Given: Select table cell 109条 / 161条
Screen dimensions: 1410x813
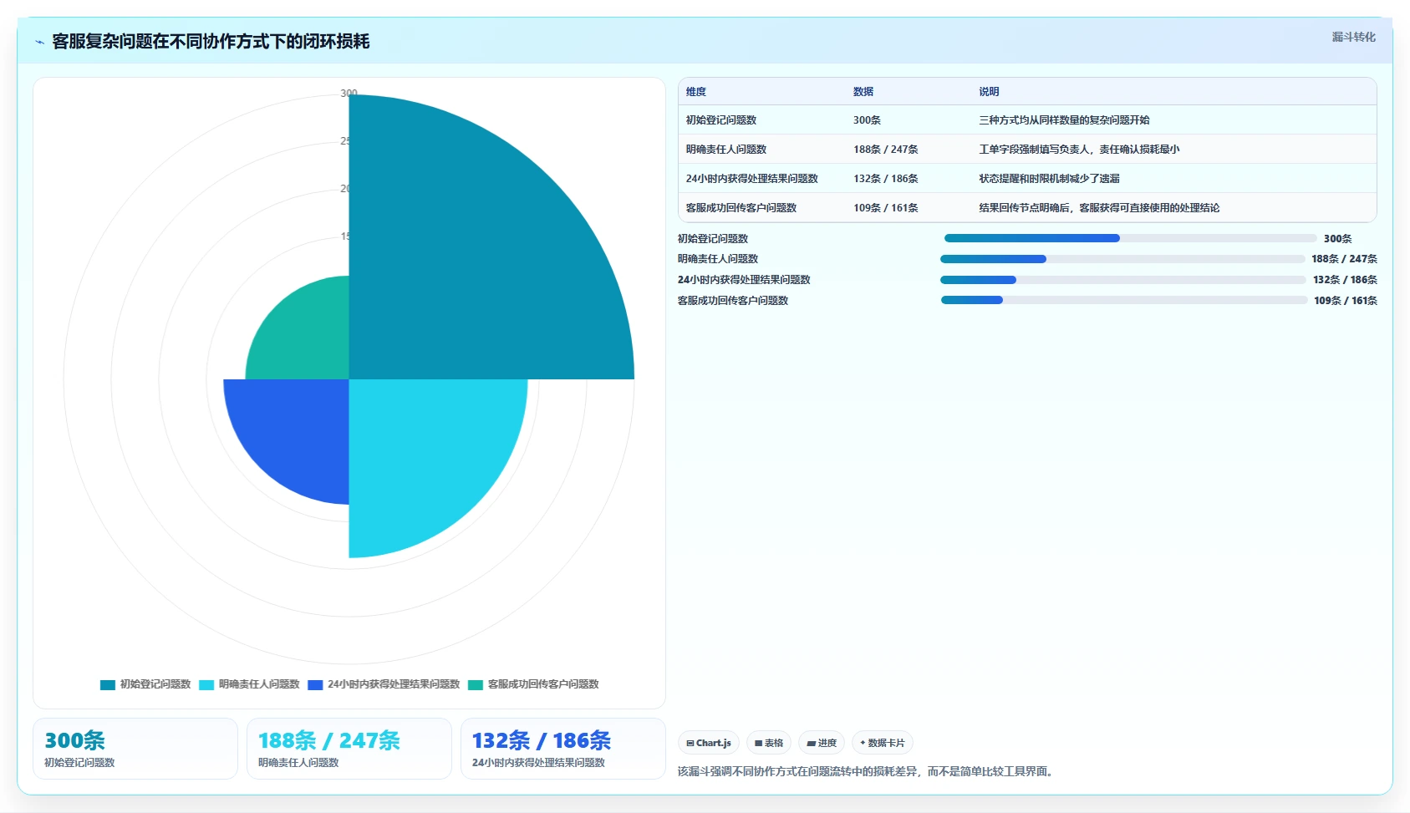Looking at the screenshot, I should [885, 208].
